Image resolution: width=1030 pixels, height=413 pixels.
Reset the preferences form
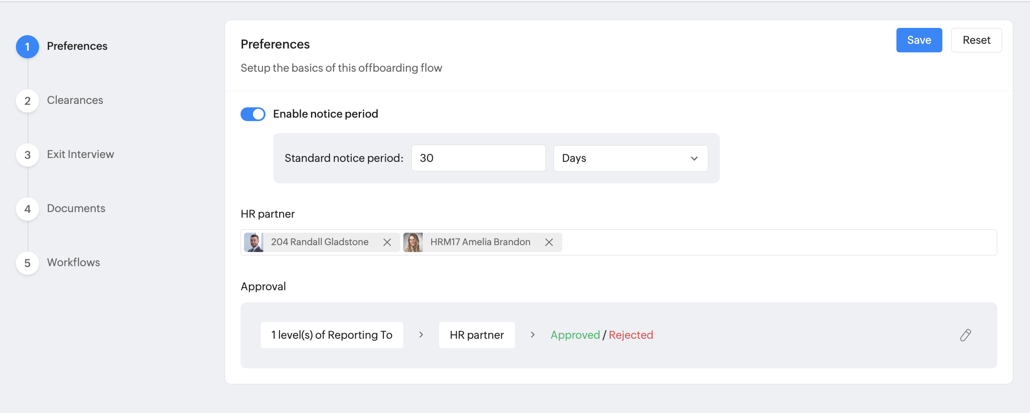tap(976, 40)
